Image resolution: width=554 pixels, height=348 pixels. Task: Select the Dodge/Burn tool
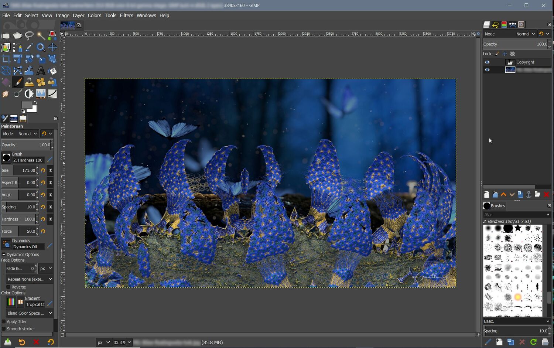(17, 94)
